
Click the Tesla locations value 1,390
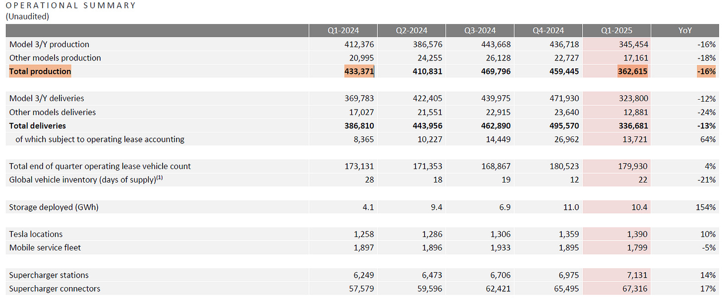point(637,234)
